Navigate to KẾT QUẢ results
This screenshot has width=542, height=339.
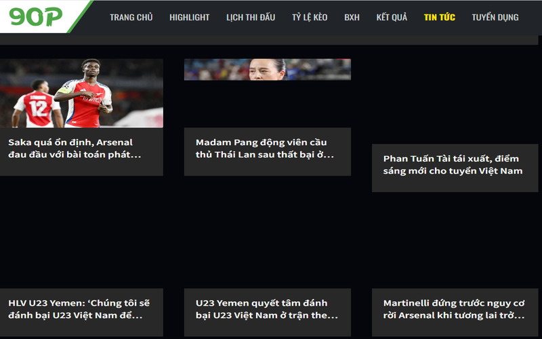392,18
